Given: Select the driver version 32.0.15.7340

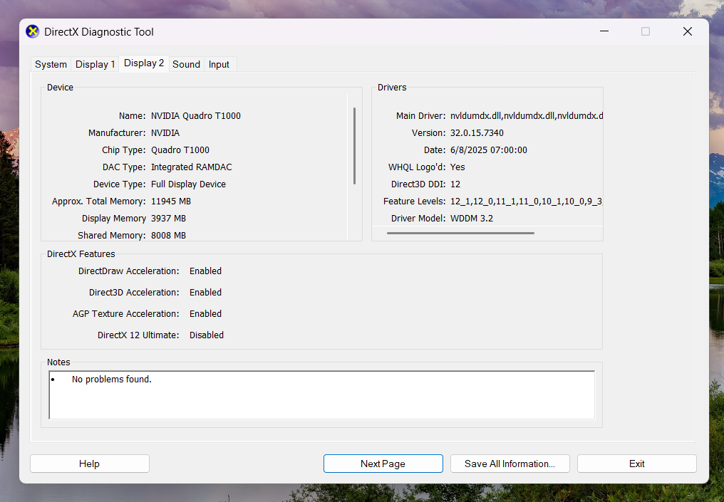Looking at the screenshot, I should click(477, 133).
